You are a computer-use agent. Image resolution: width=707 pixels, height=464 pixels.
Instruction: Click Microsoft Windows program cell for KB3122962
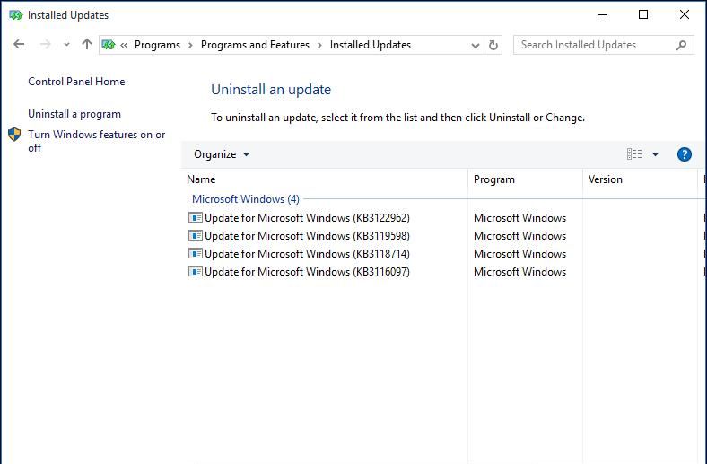pyautogui.click(x=519, y=218)
